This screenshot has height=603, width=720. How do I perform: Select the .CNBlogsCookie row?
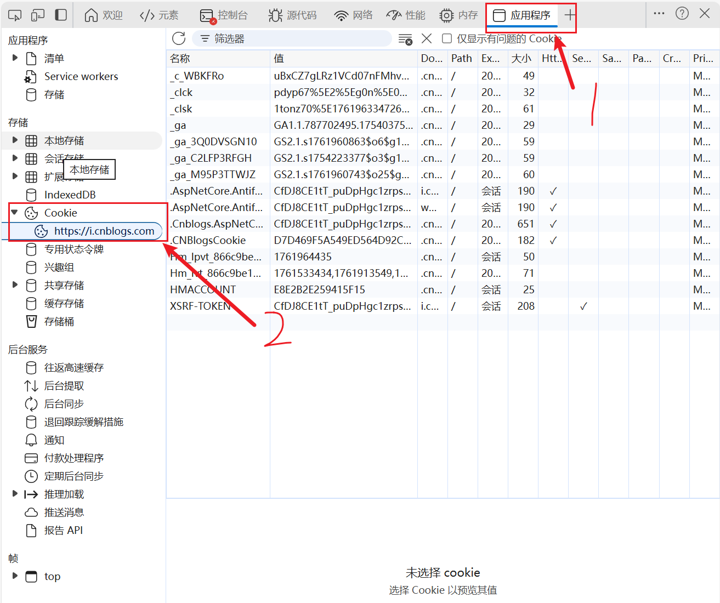pos(443,240)
